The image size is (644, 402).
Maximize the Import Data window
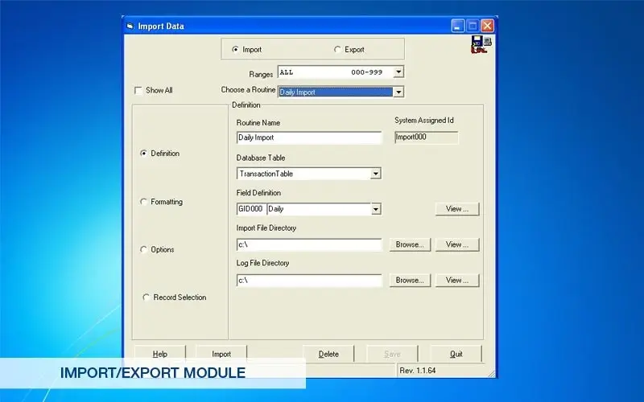tap(473, 26)
